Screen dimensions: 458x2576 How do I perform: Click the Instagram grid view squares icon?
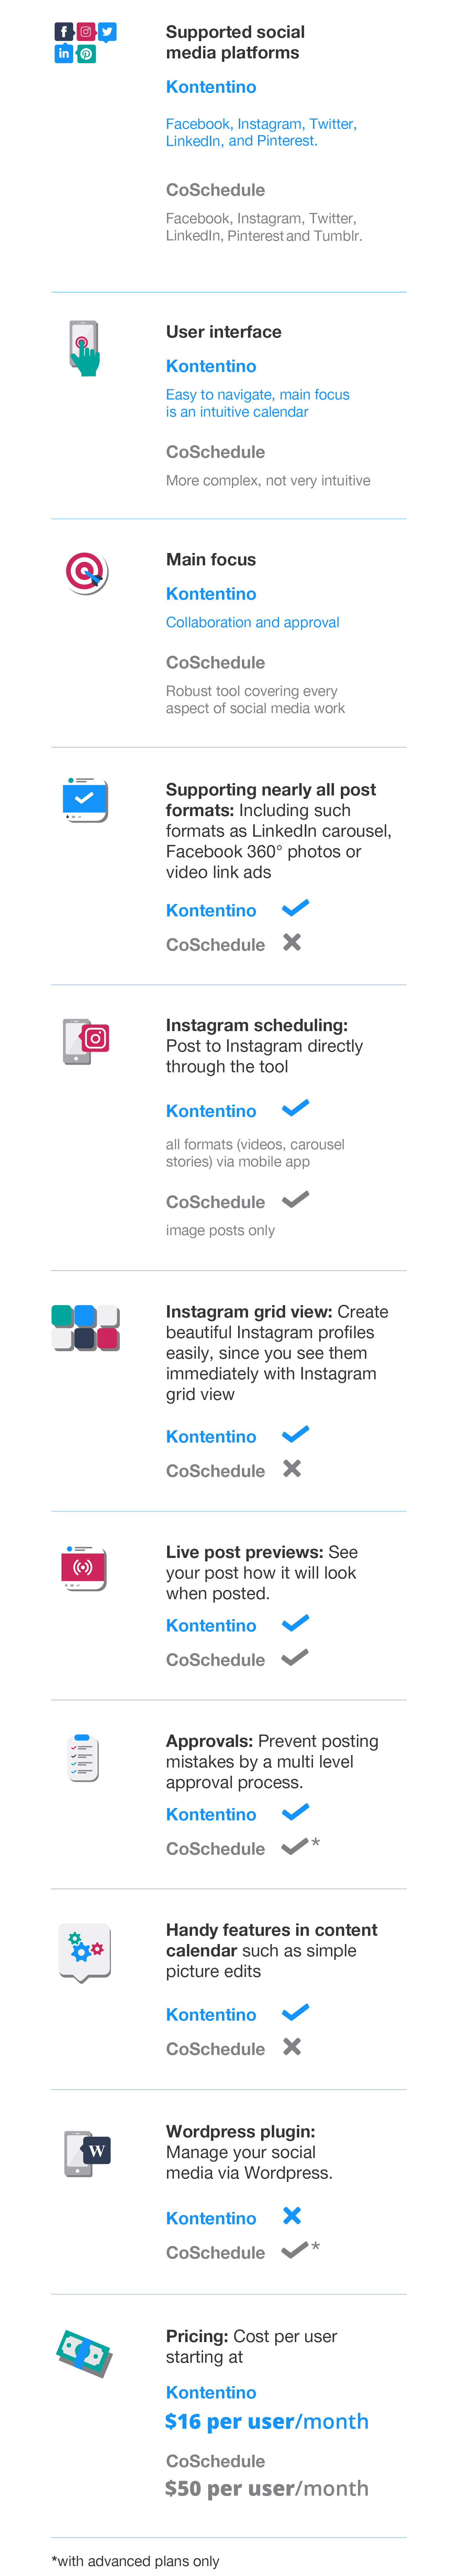[x=86, y=1328]
